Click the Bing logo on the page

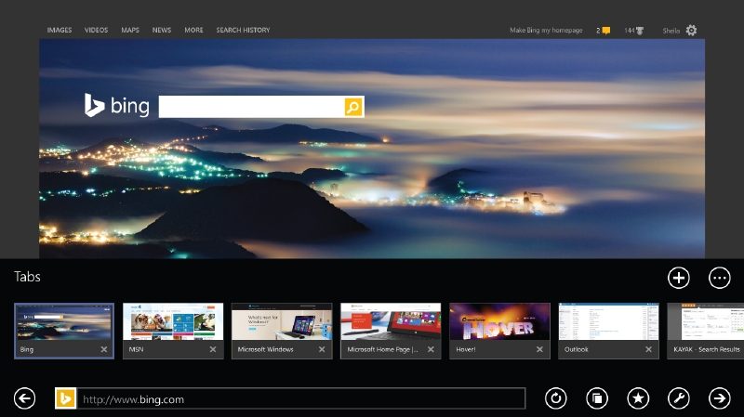117,105
